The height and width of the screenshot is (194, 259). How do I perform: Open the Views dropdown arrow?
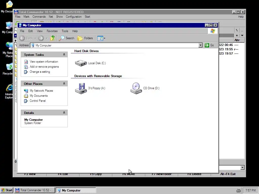pos(104,38)
